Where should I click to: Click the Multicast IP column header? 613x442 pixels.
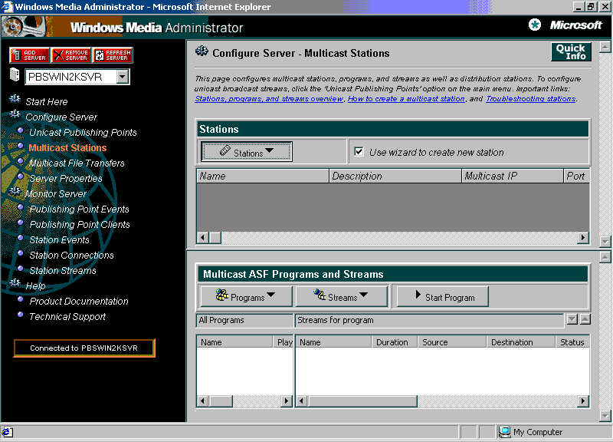tap(513, 176)
